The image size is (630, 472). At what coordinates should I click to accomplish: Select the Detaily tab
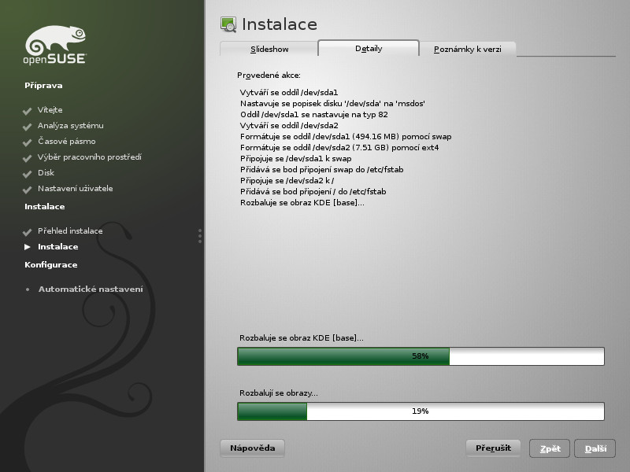369,48
